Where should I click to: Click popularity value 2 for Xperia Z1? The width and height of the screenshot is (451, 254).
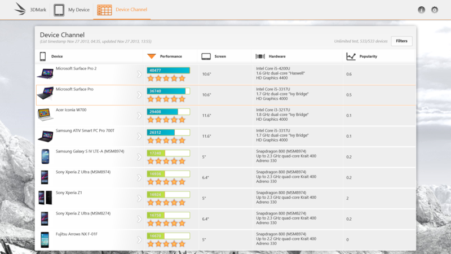tap(347, 199)
